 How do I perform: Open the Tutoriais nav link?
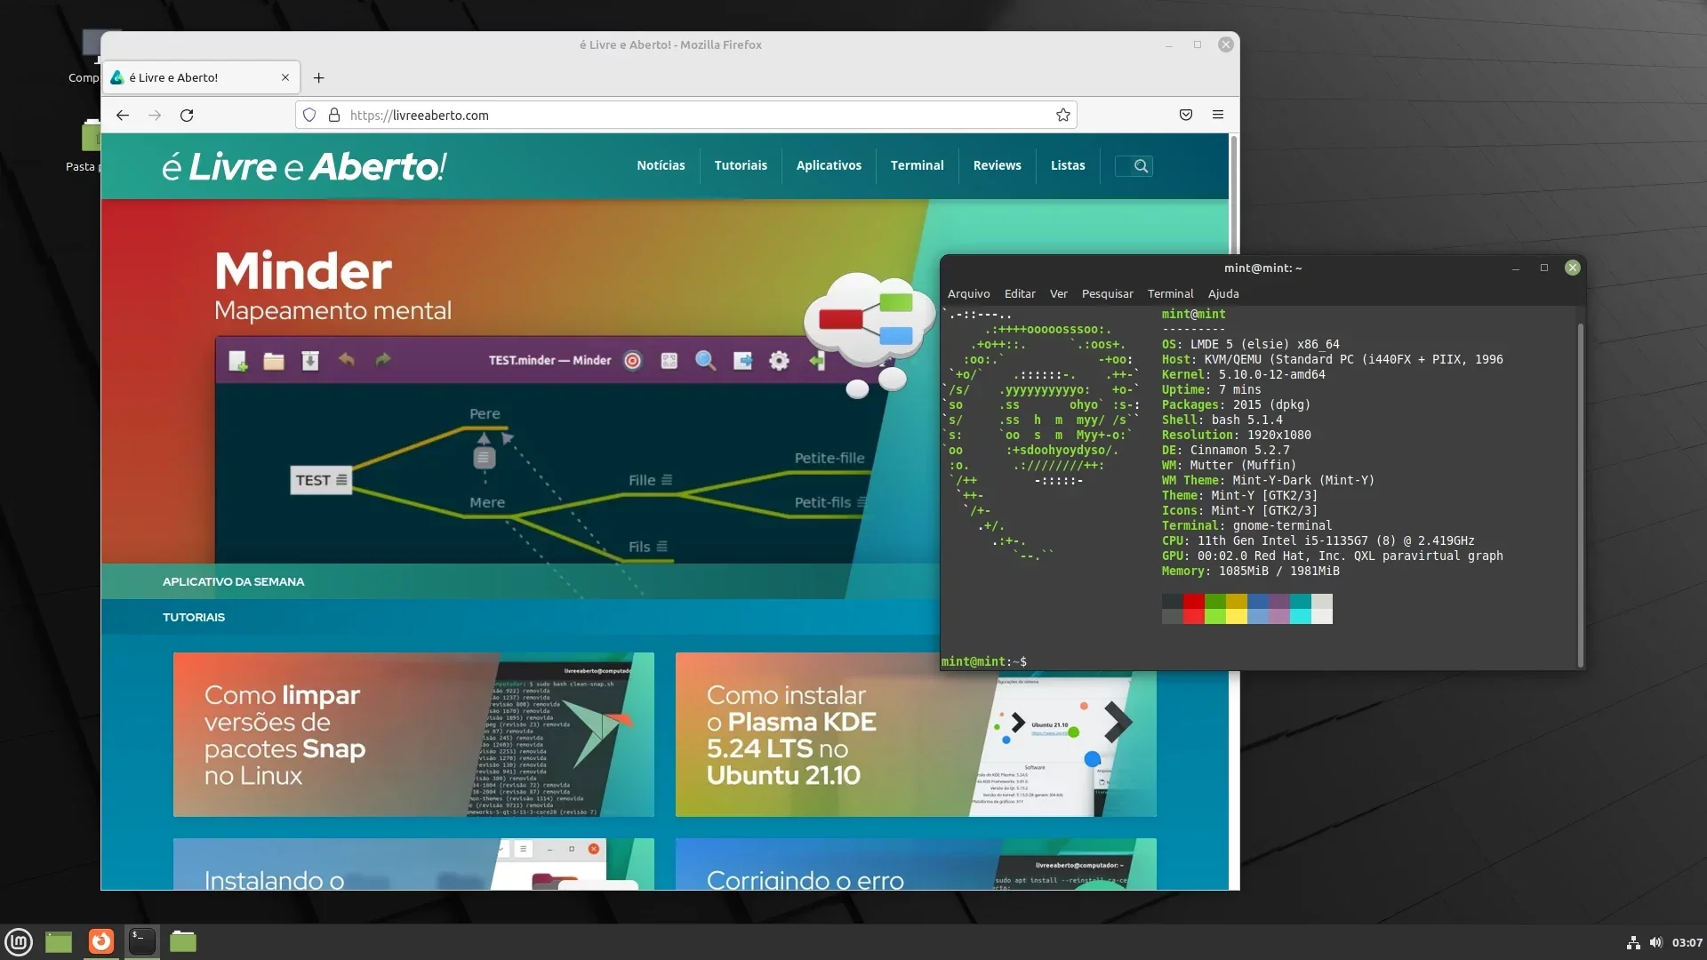pos(741,166)
